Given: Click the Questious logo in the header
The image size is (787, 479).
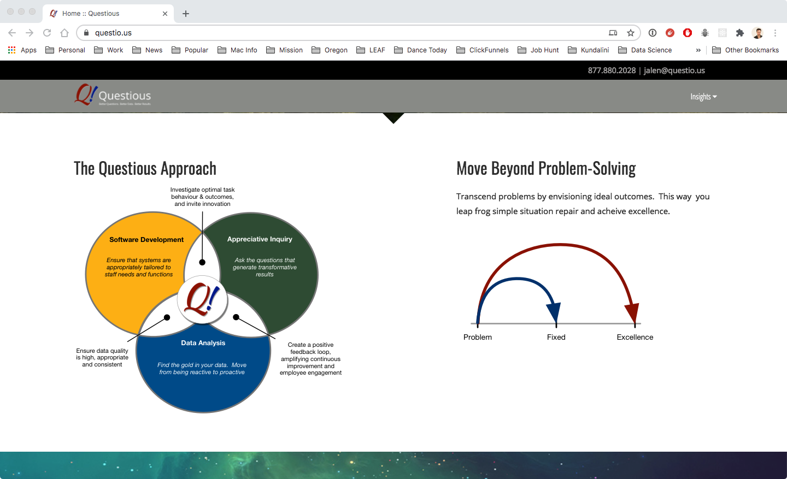Looking at the screenshot, I should pos(113,95).
